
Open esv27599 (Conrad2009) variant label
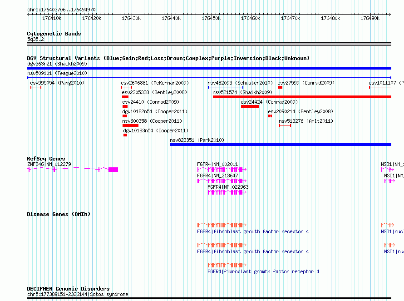pyautogui.click(x=306, y=83)
